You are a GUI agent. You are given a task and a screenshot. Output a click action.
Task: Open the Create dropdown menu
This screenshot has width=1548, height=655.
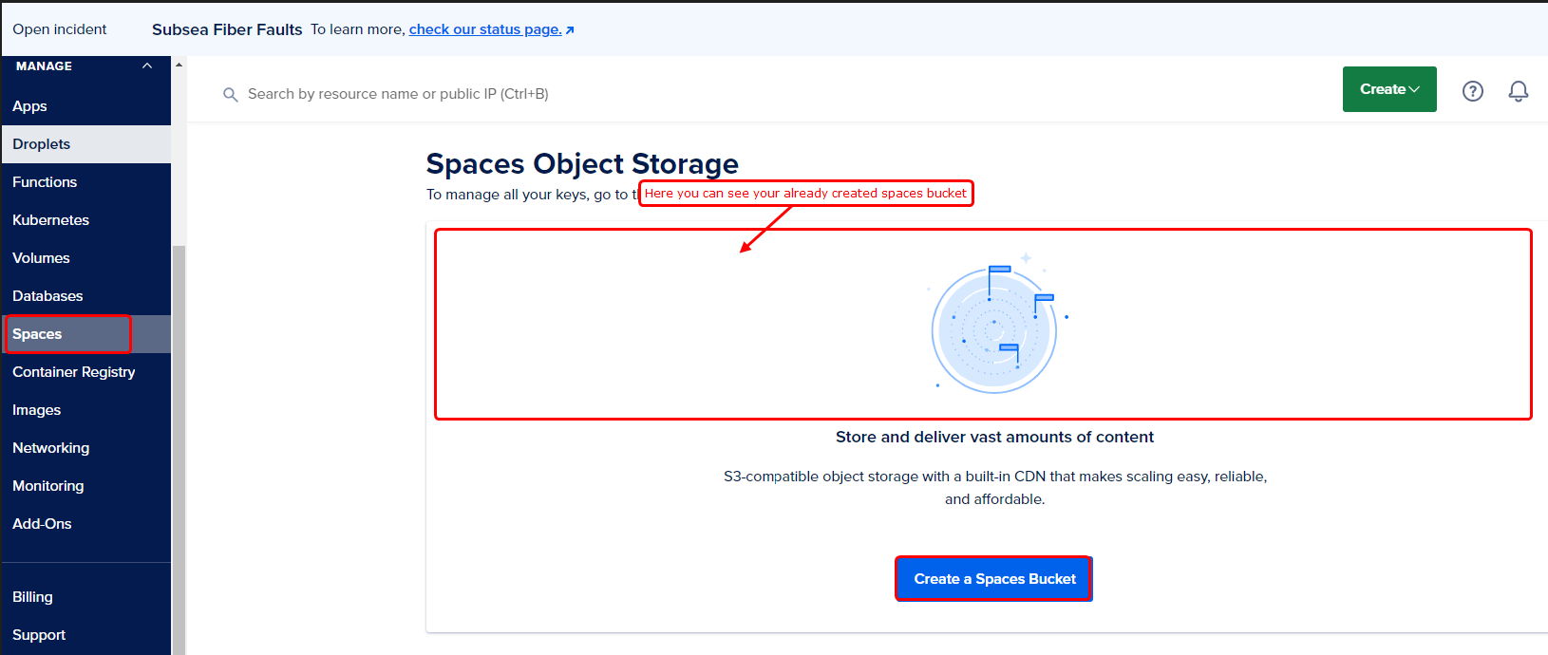[1388, 89]
